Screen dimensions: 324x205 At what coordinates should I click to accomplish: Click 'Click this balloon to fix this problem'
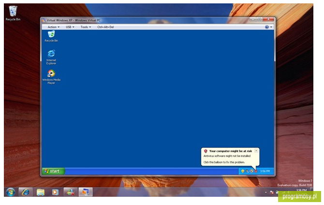[x=224, y=162]
